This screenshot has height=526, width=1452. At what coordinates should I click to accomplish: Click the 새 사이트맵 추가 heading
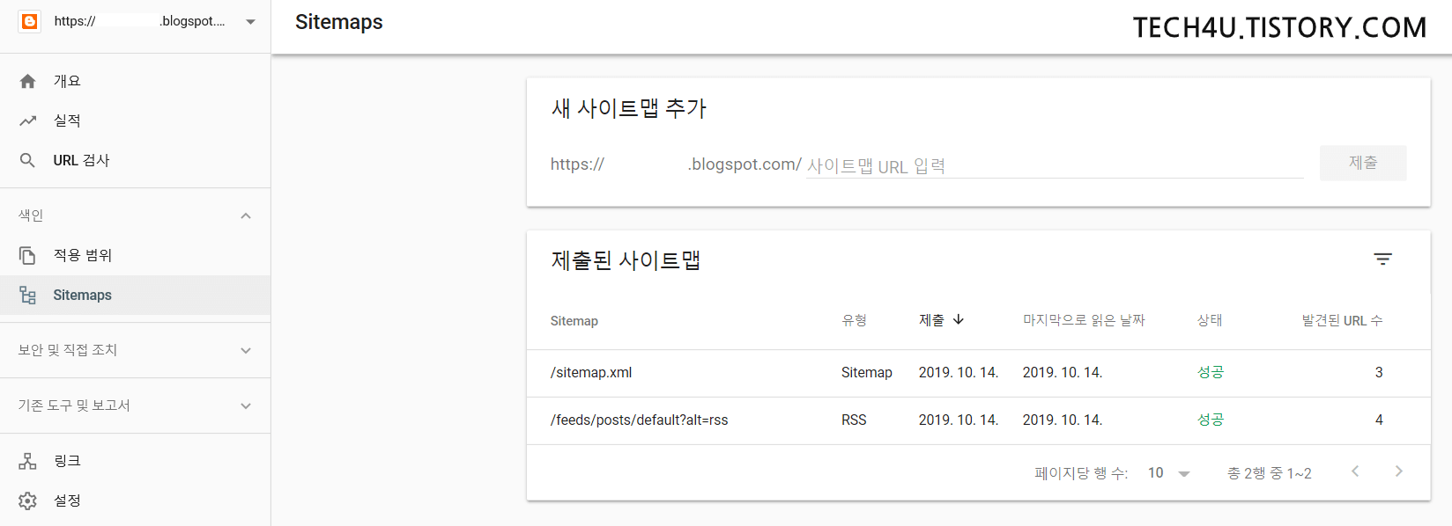tap(629, 108)
